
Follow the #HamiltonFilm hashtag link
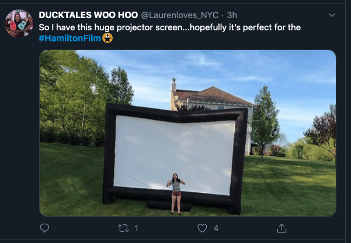coord(70,38)
